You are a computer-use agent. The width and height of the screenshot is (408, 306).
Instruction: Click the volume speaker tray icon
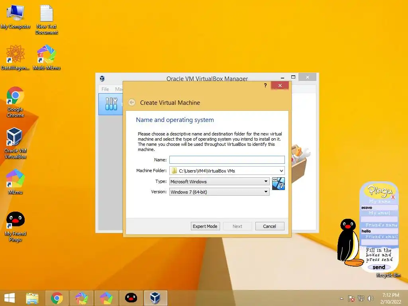click(x=370, y=298)
